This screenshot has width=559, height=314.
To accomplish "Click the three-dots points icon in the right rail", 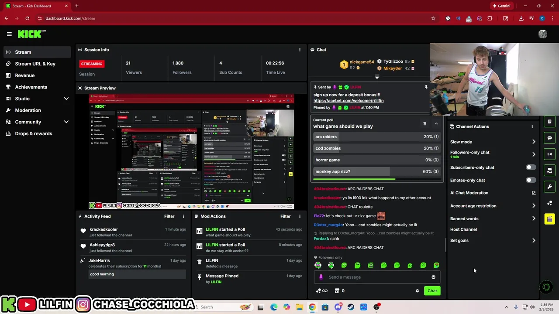I will click(x=550, y=203).
